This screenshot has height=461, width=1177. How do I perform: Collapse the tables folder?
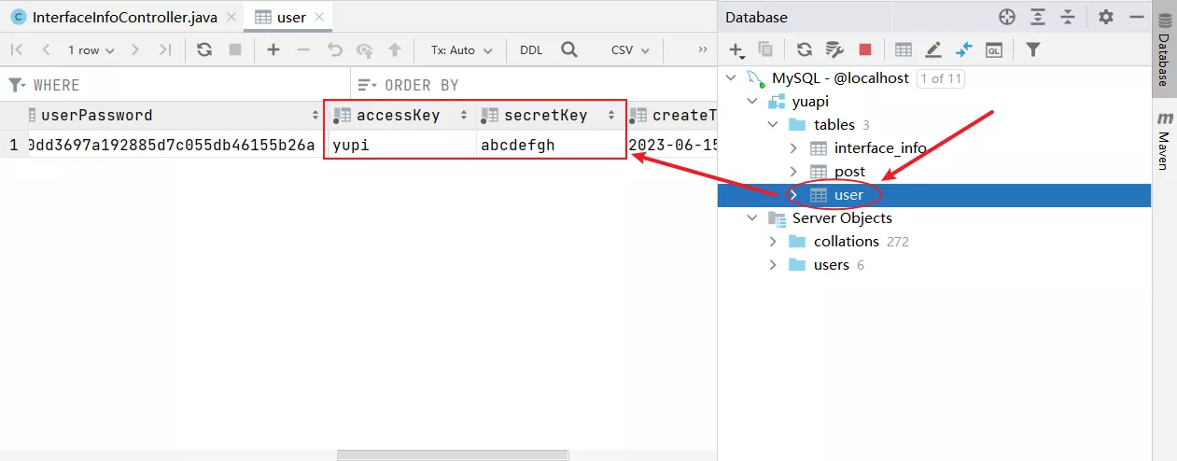[773, 125]
